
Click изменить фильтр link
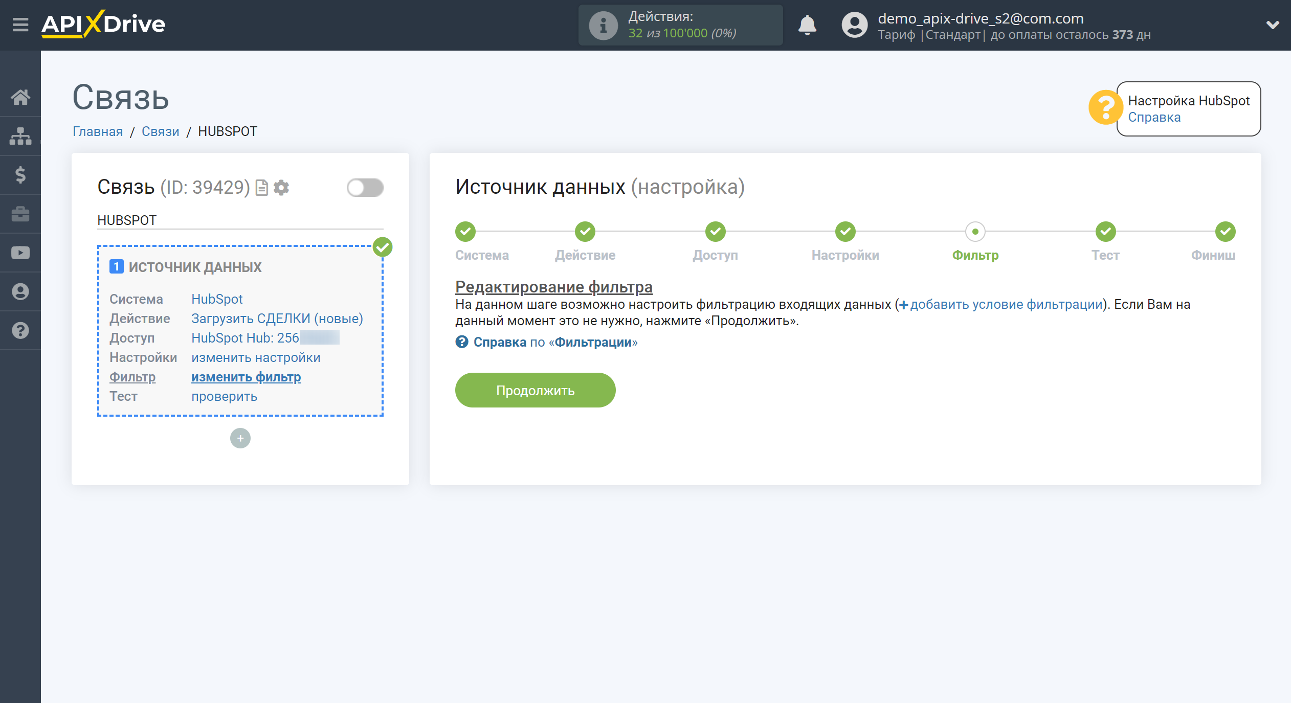(x=246, y=377)
